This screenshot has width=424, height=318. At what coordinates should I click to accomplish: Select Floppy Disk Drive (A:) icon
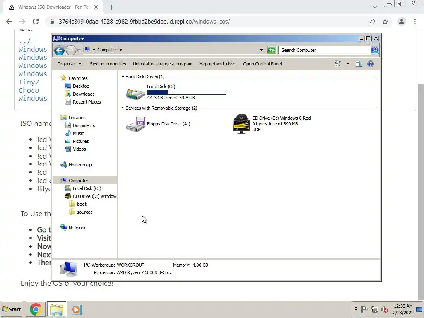coord(135,124)
